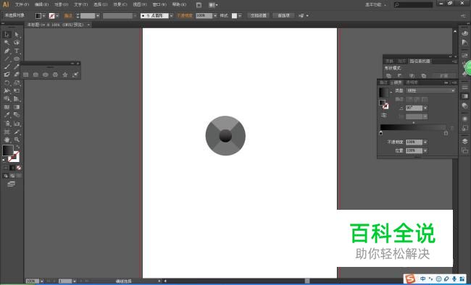Click Pathfinder 扩展 (Expand) button
Screen dimensions: 471x285
point(444,76)
